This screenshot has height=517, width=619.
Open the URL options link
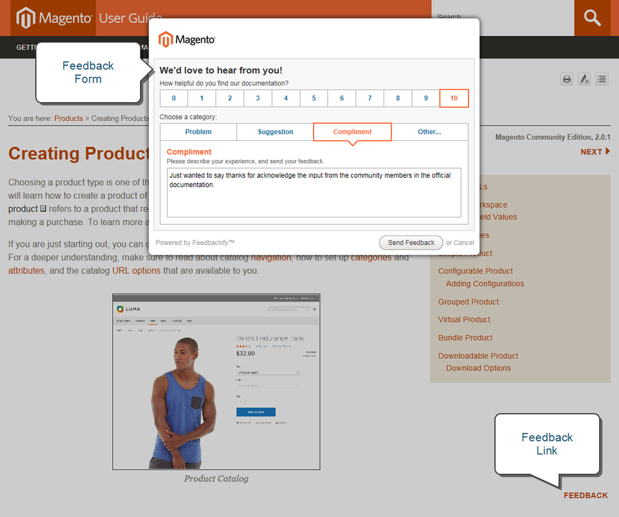136,270
